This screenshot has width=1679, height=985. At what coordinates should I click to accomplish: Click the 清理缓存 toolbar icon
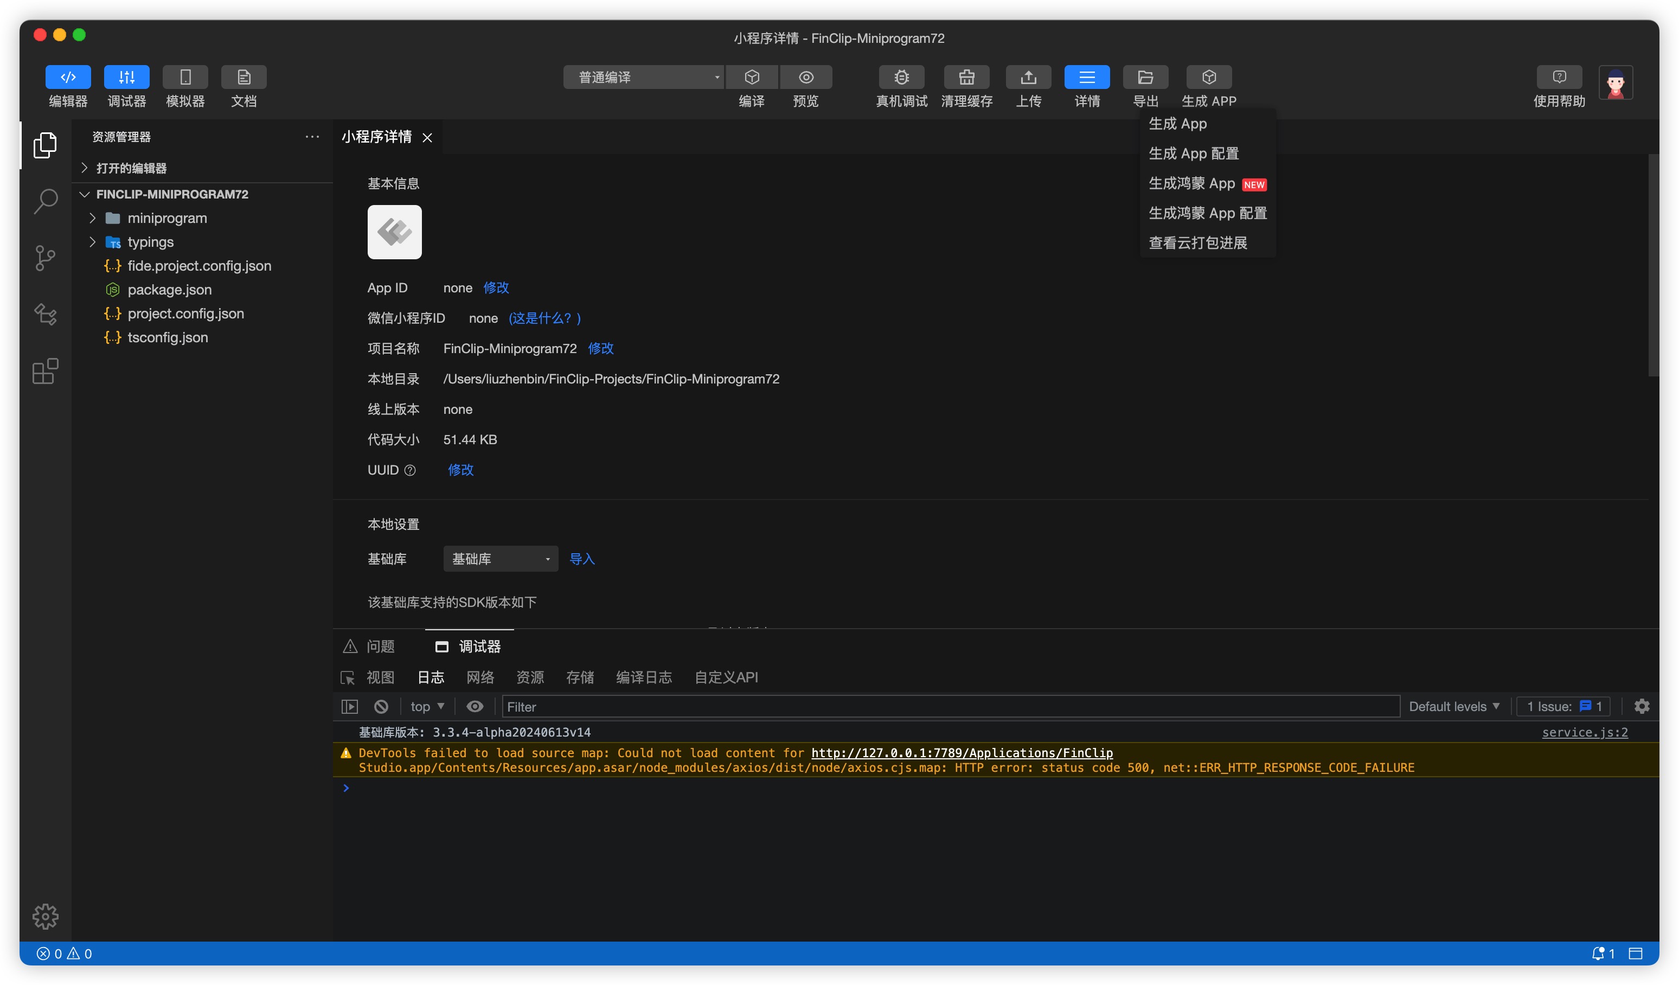click(966, 78)
